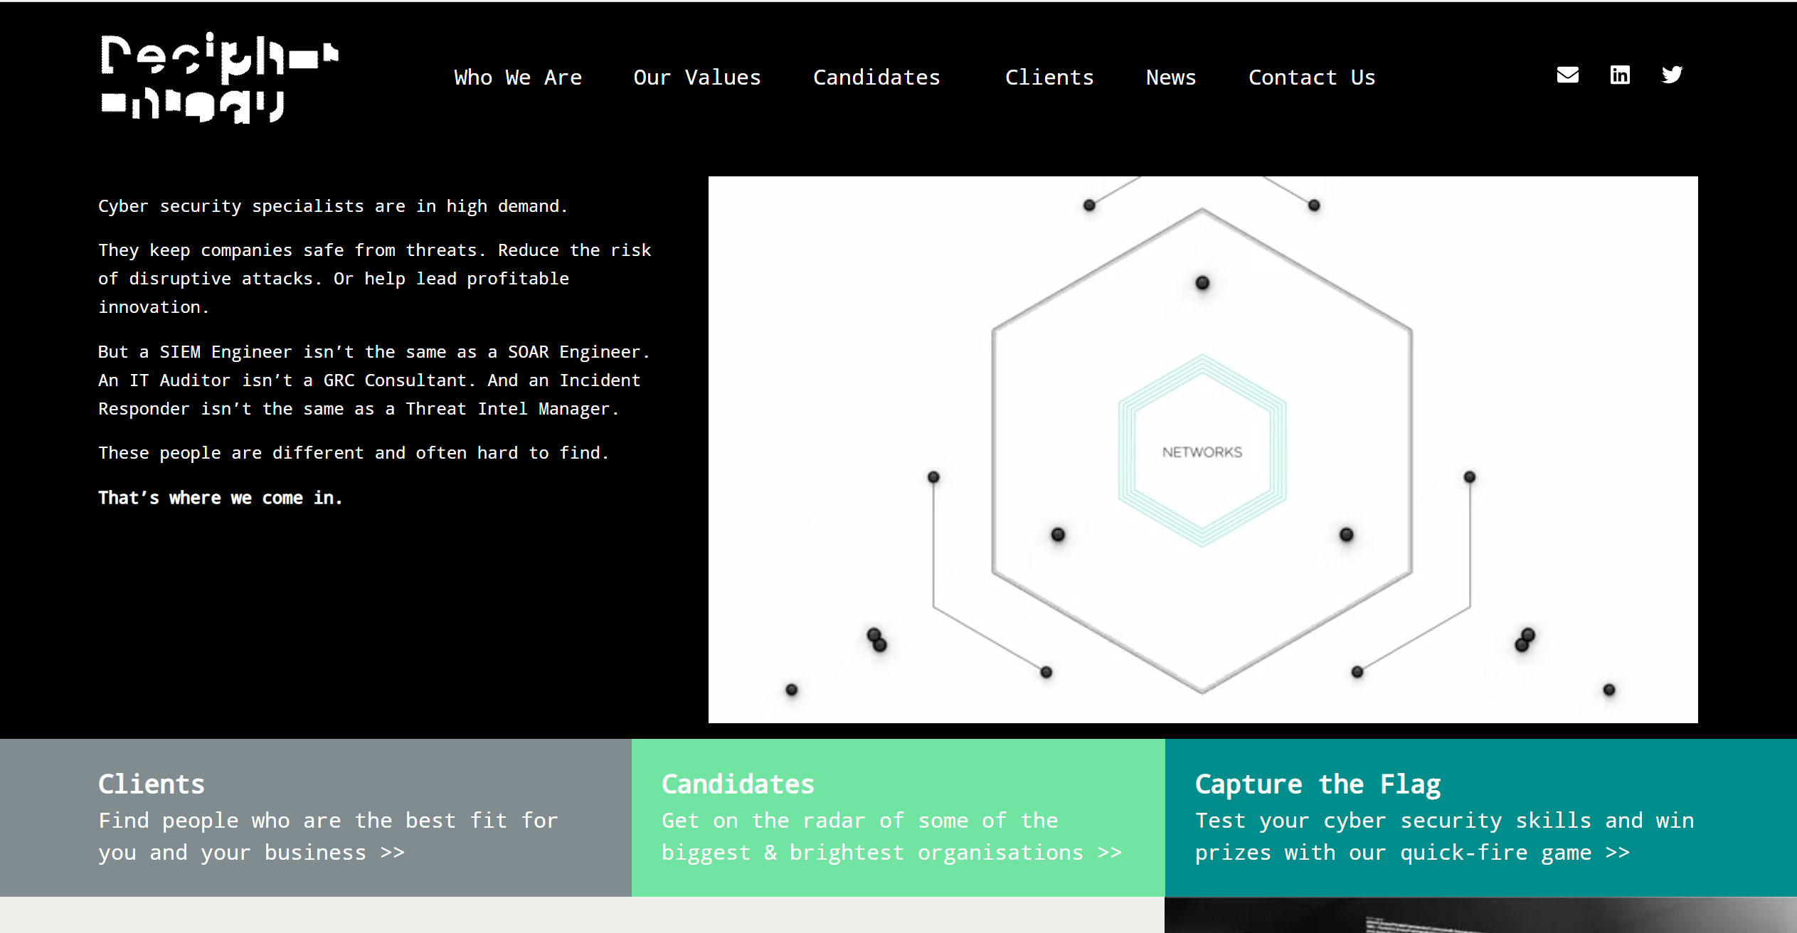The width and height of the screenshot is (1797, 933).
Task: Click the Candidates panel heading
Action: point(738,783)
